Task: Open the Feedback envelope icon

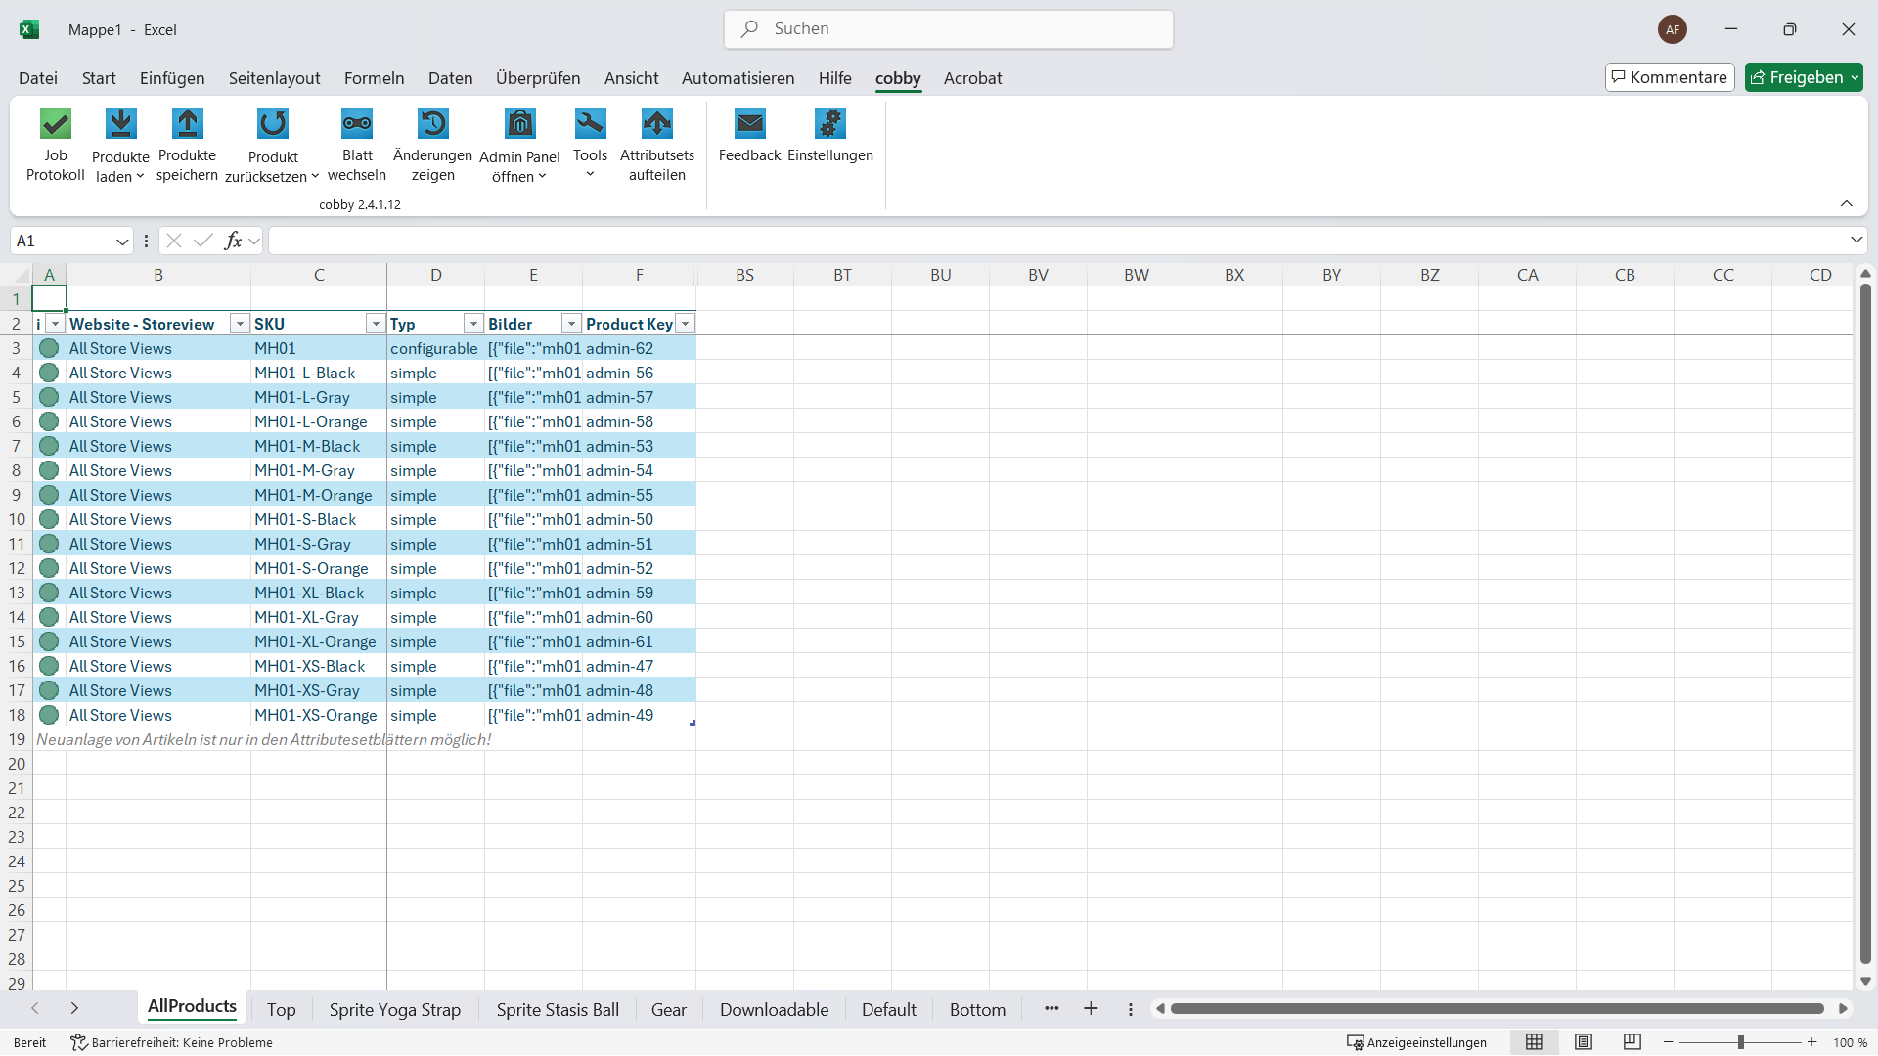Action: [x=749, y=124]
